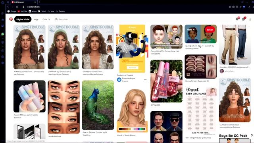Open the Pinterest notifications bell
254x143 pixels.
click(x=237, y=19)
